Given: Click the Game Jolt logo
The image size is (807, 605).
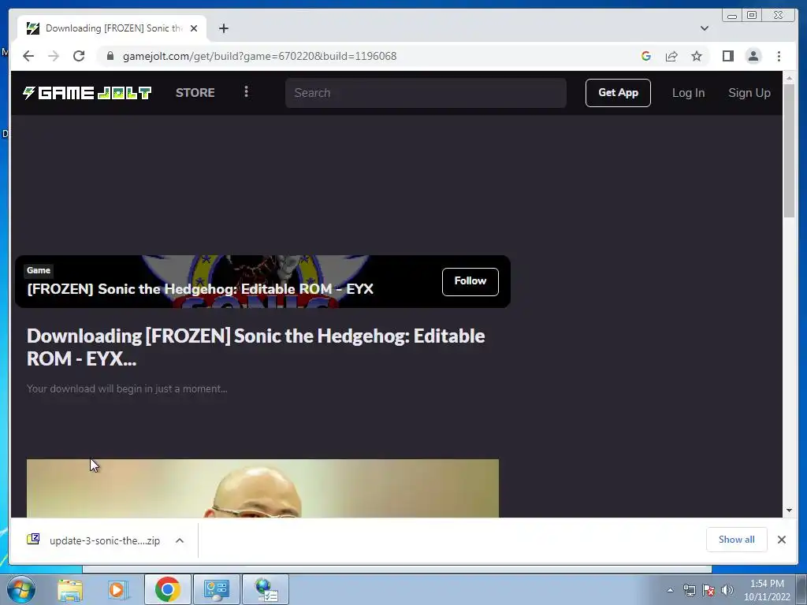Looking at the screenshot, I should 87,93.
